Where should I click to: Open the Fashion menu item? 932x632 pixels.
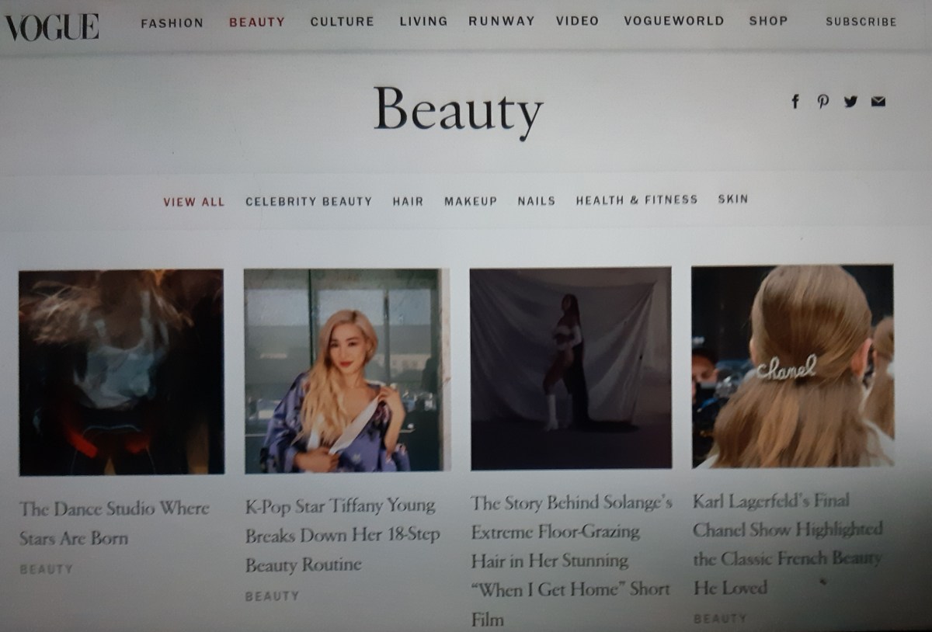172,23
